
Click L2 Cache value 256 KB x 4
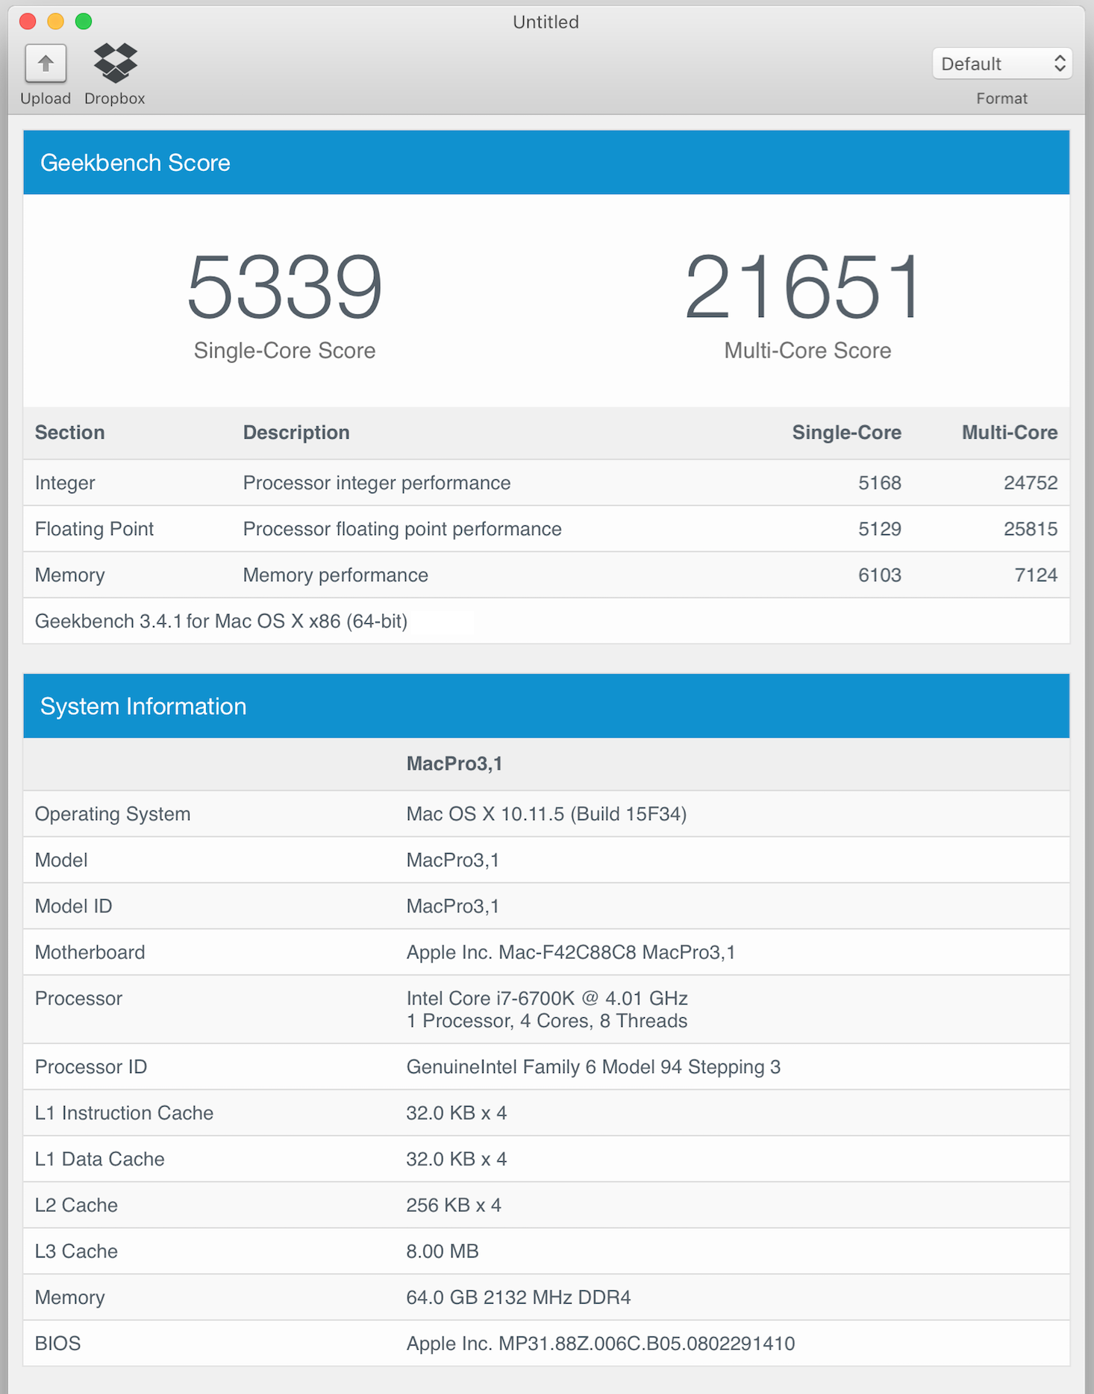pos(454,1206)
